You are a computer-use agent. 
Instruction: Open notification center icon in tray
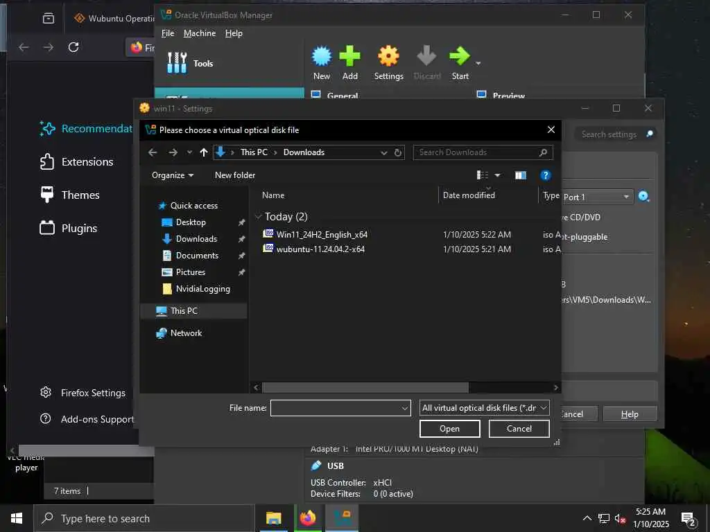[x=689, y=519]
